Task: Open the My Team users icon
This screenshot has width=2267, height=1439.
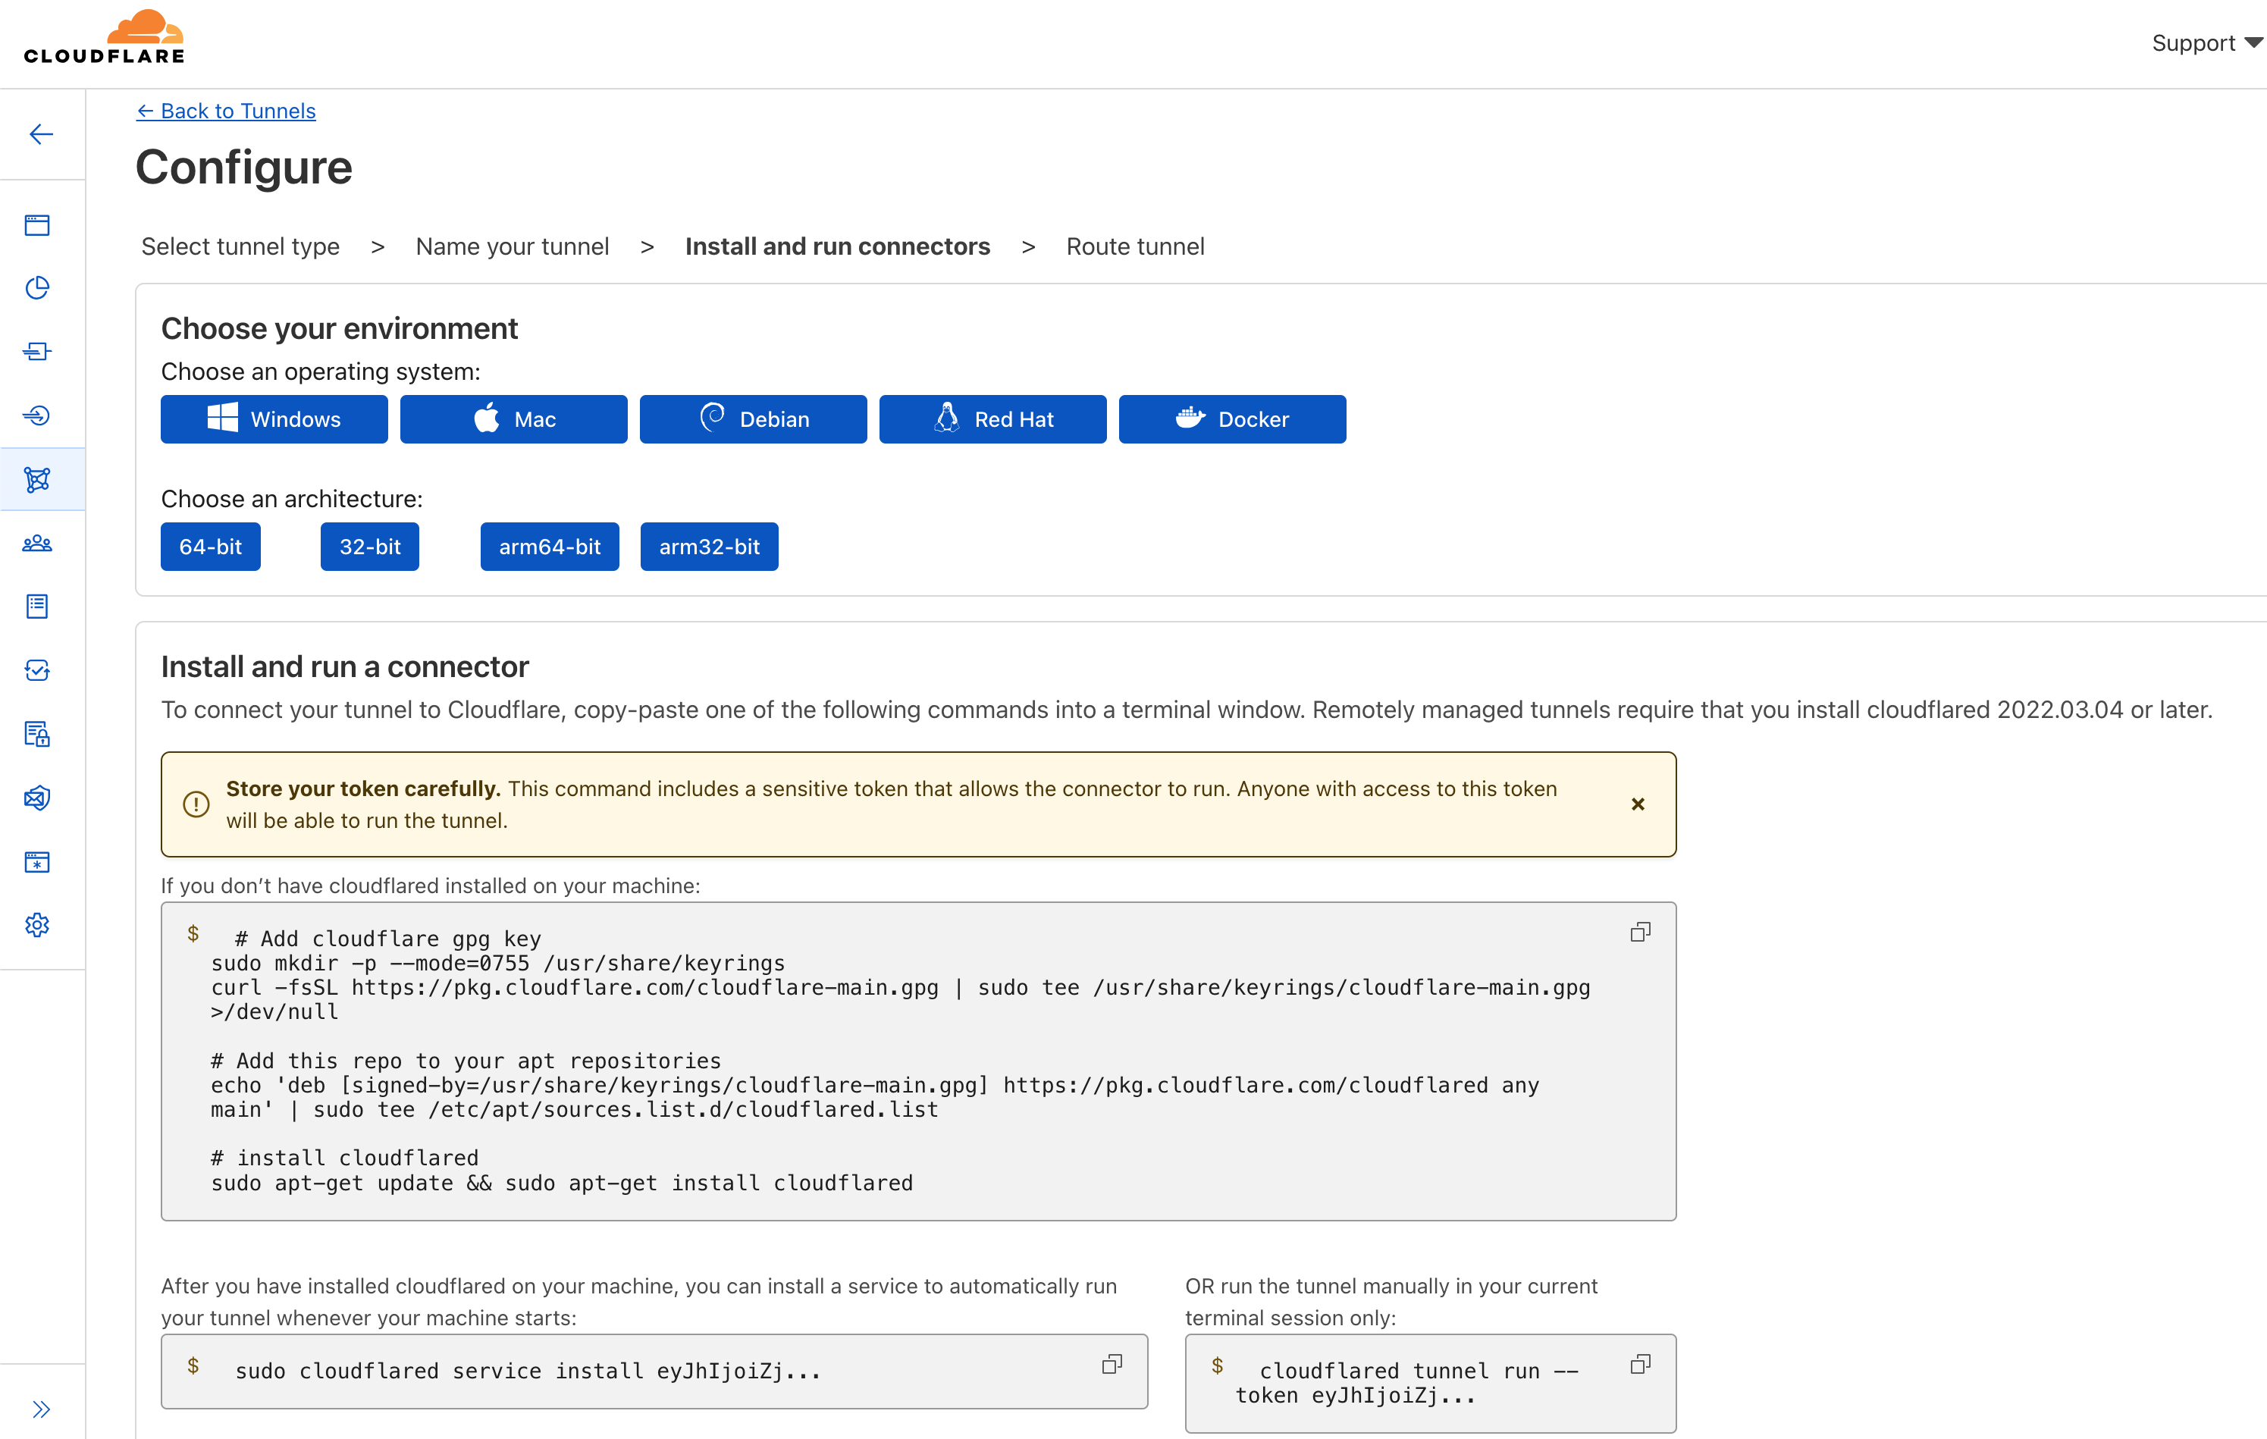Action: pos(38,543)
